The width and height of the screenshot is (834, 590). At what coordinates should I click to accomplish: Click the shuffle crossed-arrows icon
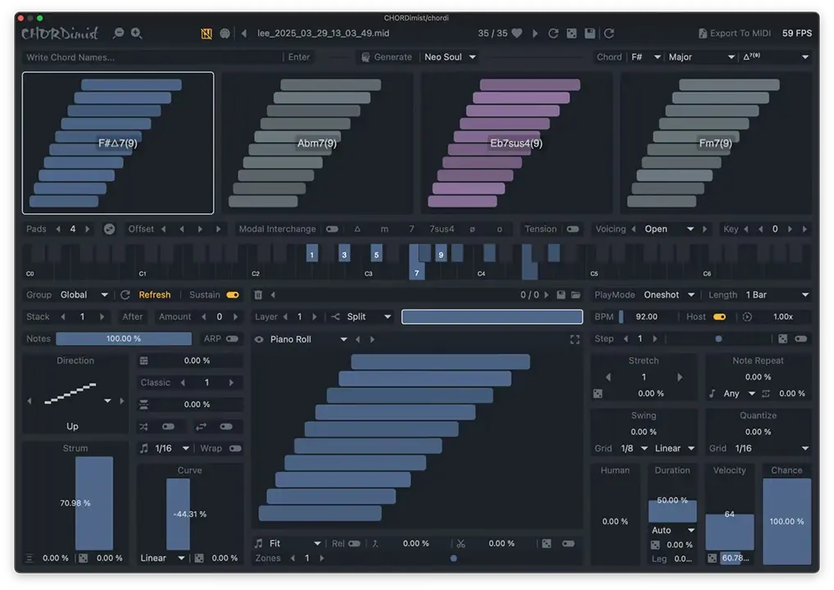[x=143, y=427]
